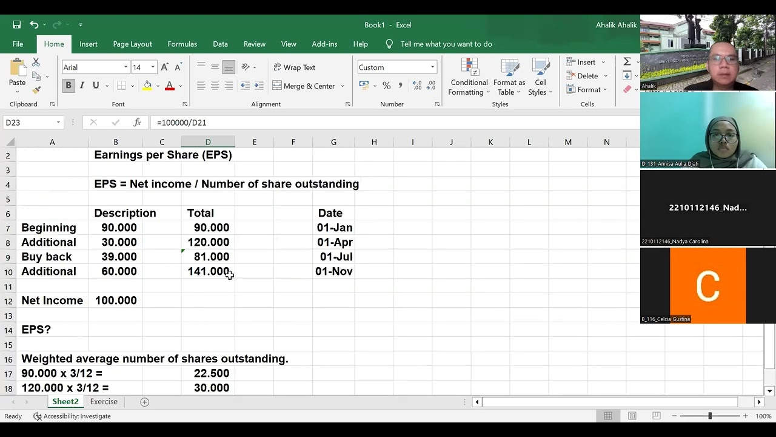776x437 pixels.
Task: Click Accessibility: Investigate in status bar
Action: click(72, 416)
